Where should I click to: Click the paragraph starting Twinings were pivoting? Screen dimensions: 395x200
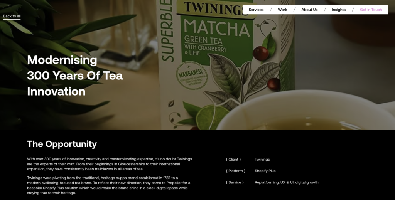coord(108,185)
